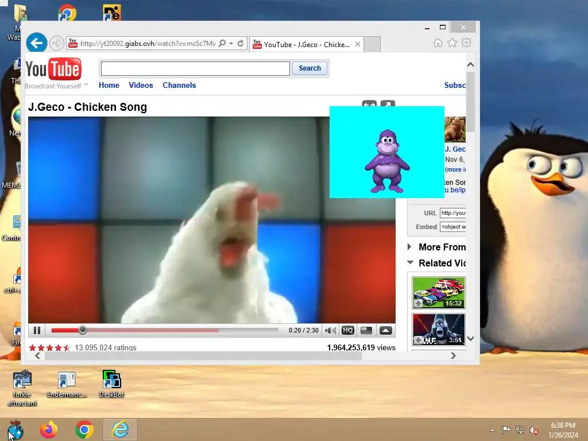
Task: Open the related toy cars video 15:32
Action: point(438,293)
